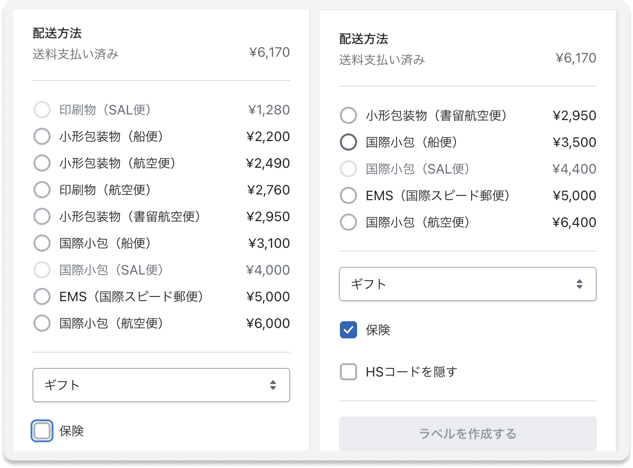This screenshot has height=468, width=633.
Task: Choose 小形包装物（航空便） shipping method
Action: coord(42,163)
